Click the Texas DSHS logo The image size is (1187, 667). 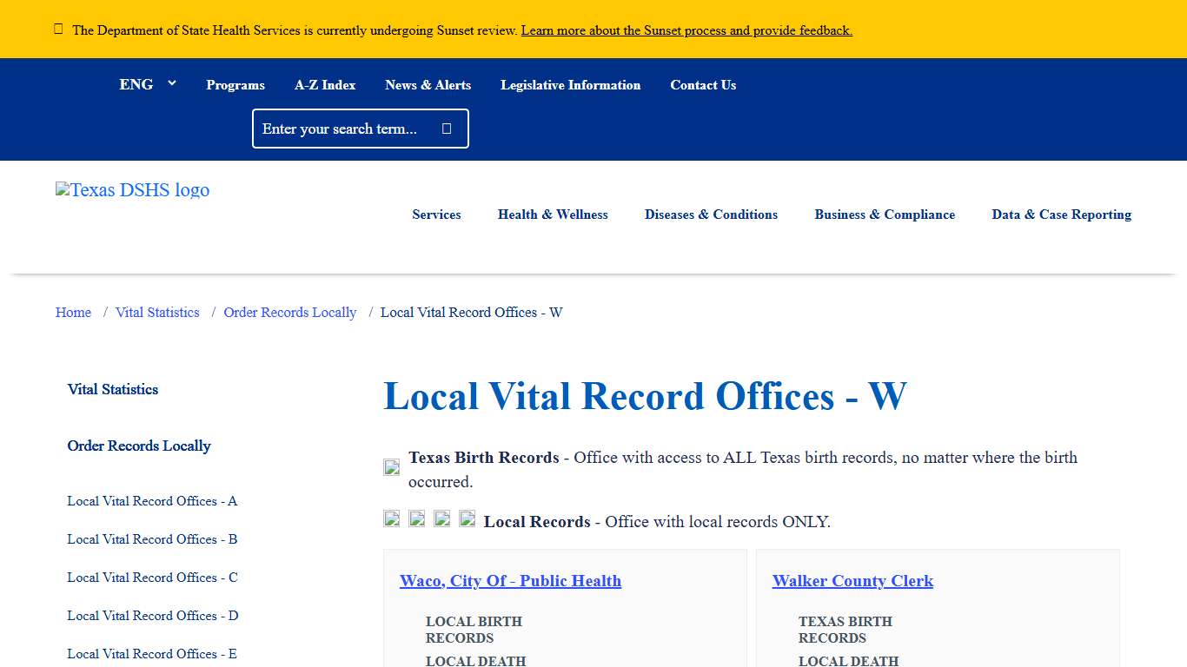(x=132, y=190)
